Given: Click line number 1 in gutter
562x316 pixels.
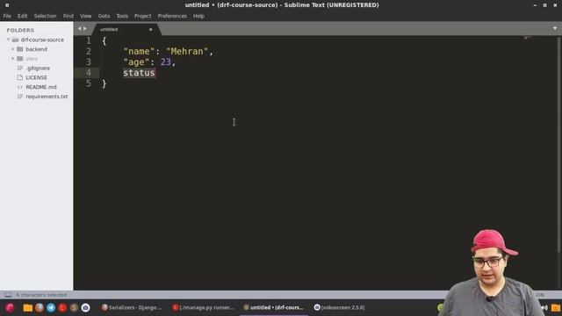Looking at the screenshot, I should [89, 40].
